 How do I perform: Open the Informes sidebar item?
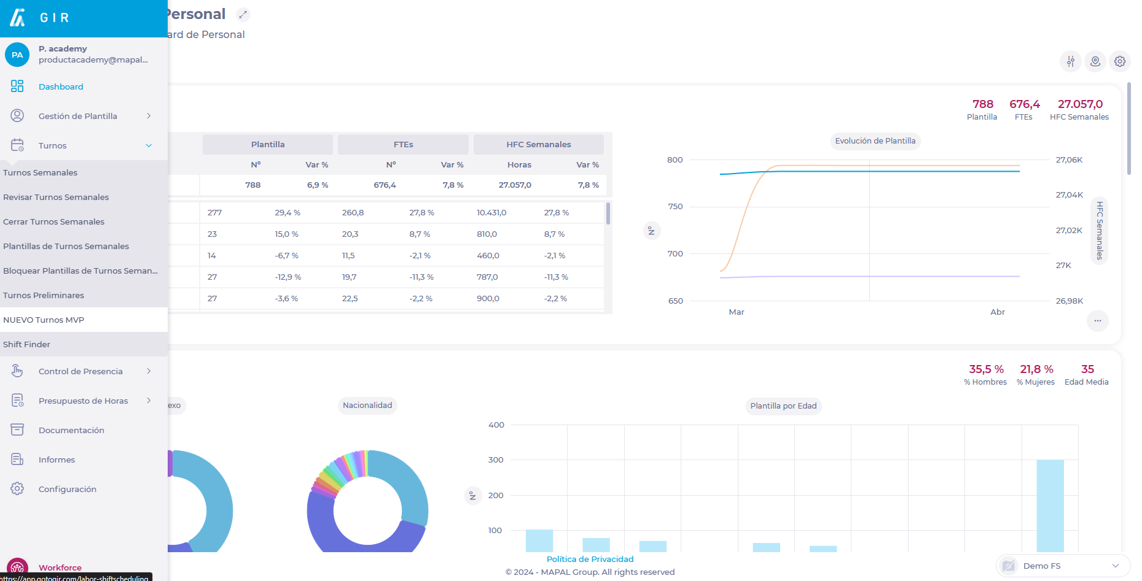57,460
